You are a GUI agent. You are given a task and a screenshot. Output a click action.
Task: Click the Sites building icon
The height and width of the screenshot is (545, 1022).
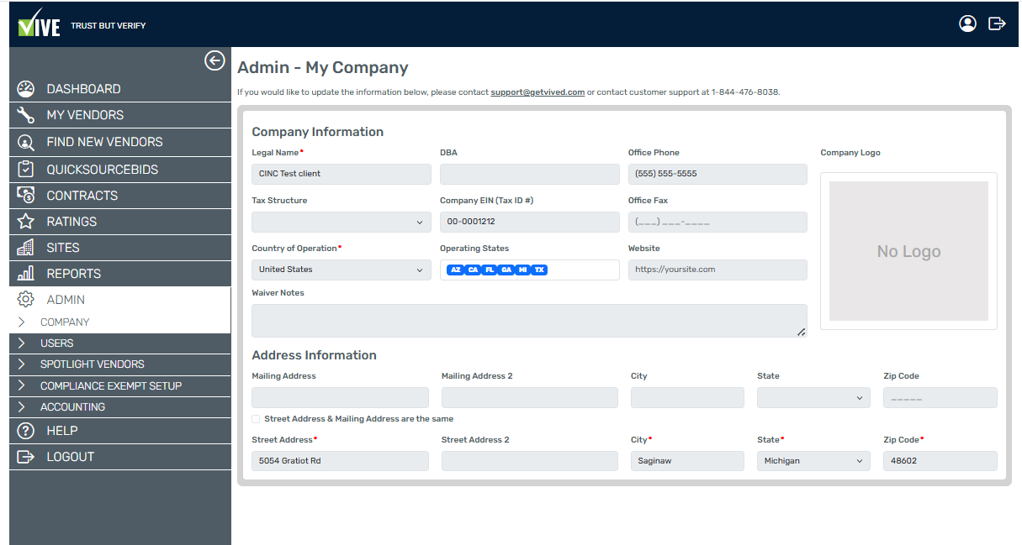(26, 248)
